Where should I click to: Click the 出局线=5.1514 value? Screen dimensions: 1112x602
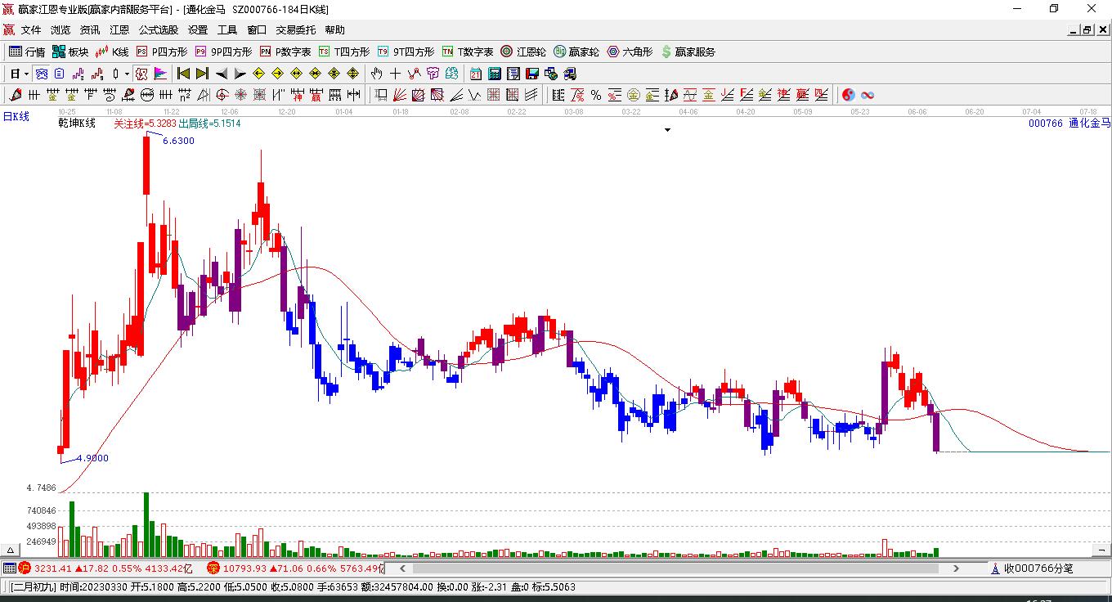click(209, 124)
